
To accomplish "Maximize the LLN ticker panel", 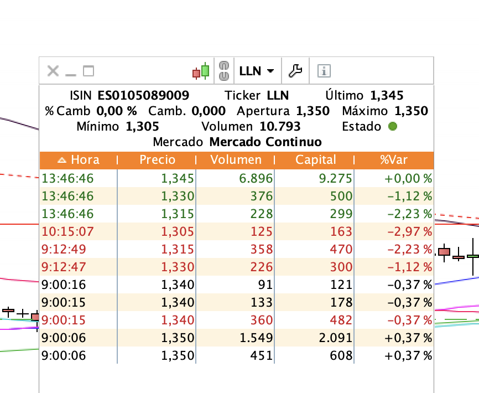I will click(88, 71).
